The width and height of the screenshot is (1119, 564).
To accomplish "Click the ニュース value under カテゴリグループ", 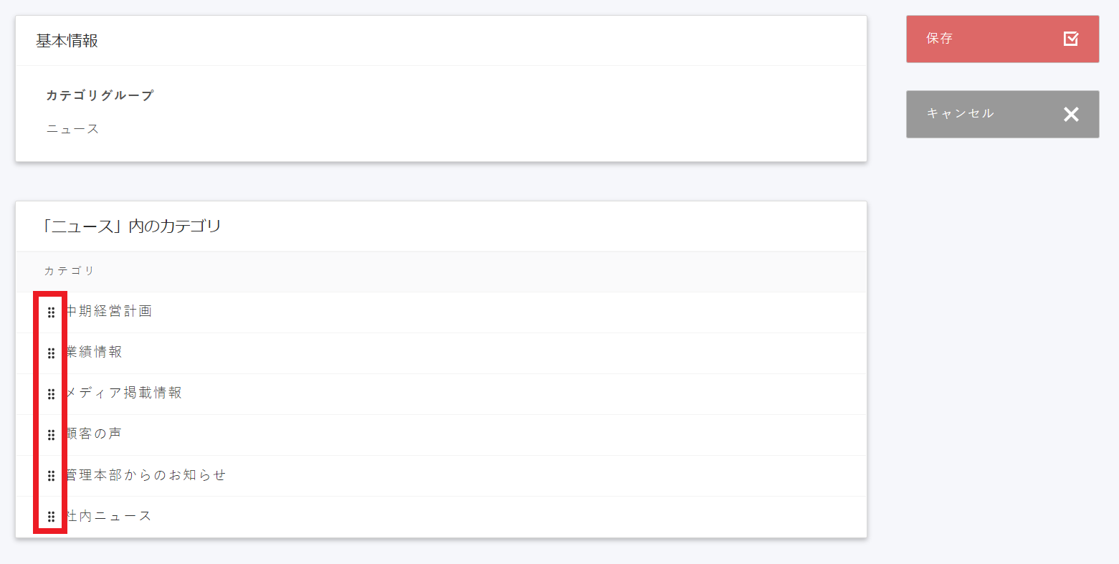I will 72,129.
